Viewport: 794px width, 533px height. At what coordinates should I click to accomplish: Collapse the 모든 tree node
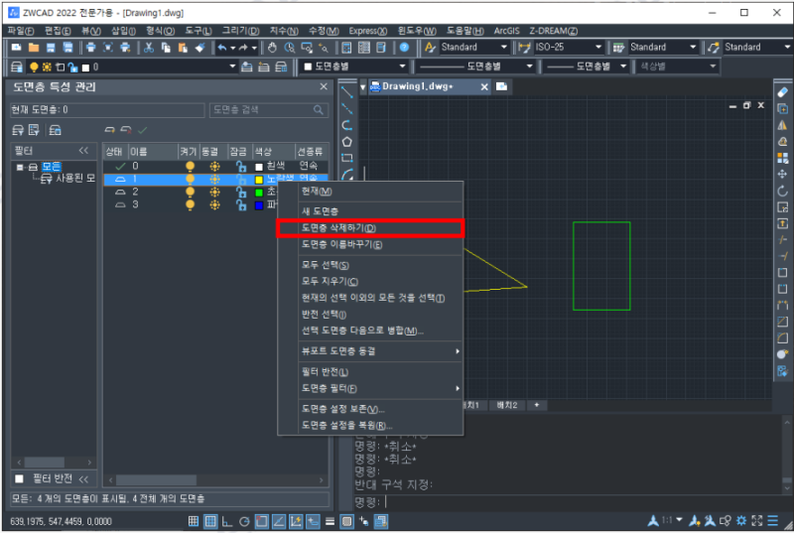[x=19, y=167]
